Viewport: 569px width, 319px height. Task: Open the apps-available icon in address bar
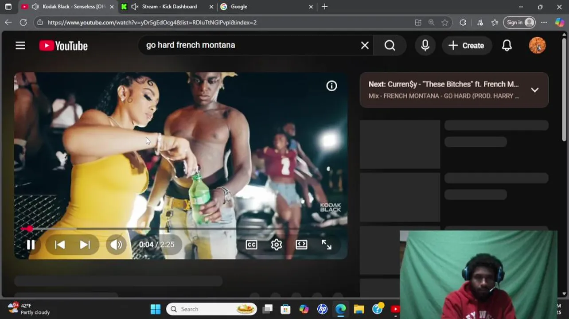click(x=418, y=22)
